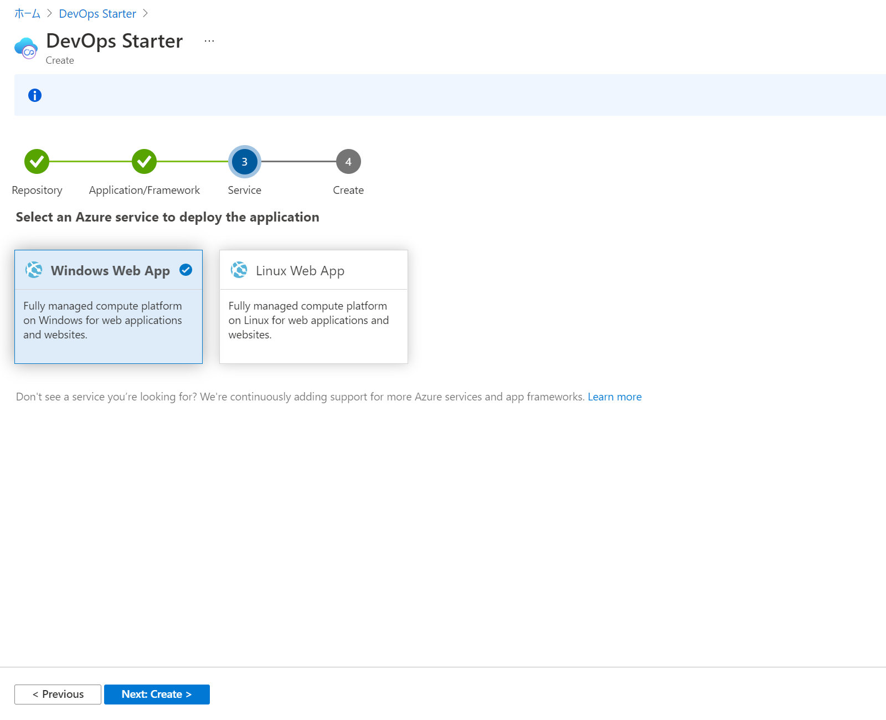The width and height of the screenshot is (886, 720).
Task: Click the Windows Web App globe icon
Action: pos(34,270)
